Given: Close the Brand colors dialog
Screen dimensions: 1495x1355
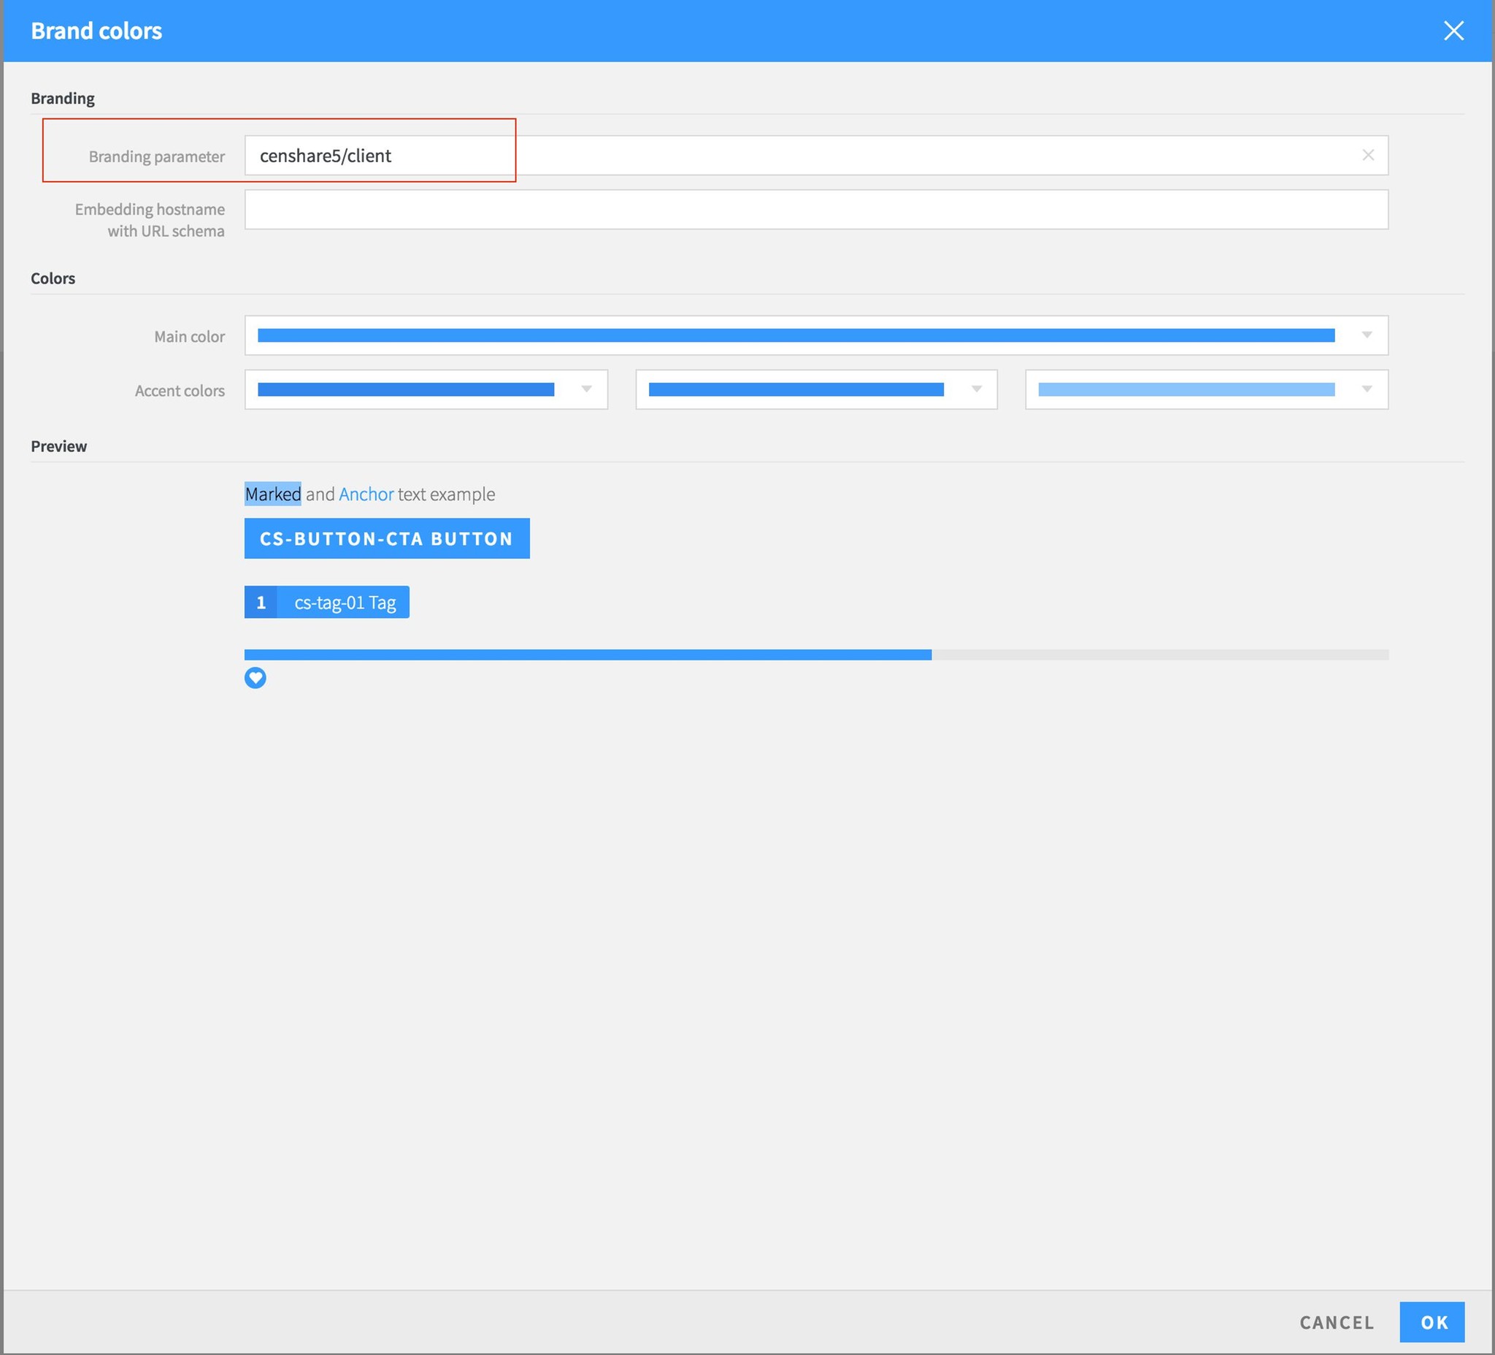Looking at the screenshot, I should coord(1453,31).
